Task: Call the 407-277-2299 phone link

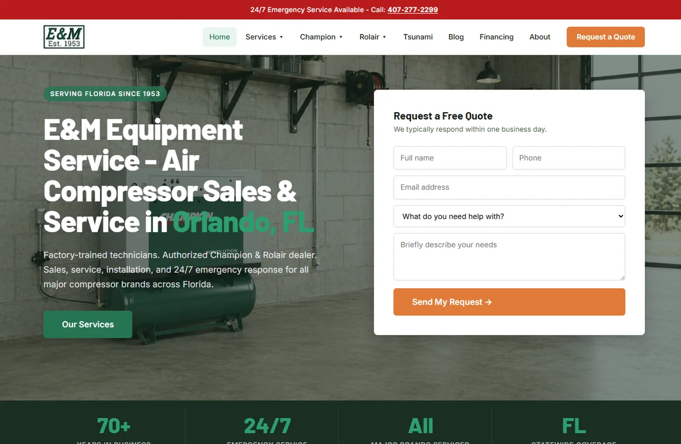Action: point(413,10)
